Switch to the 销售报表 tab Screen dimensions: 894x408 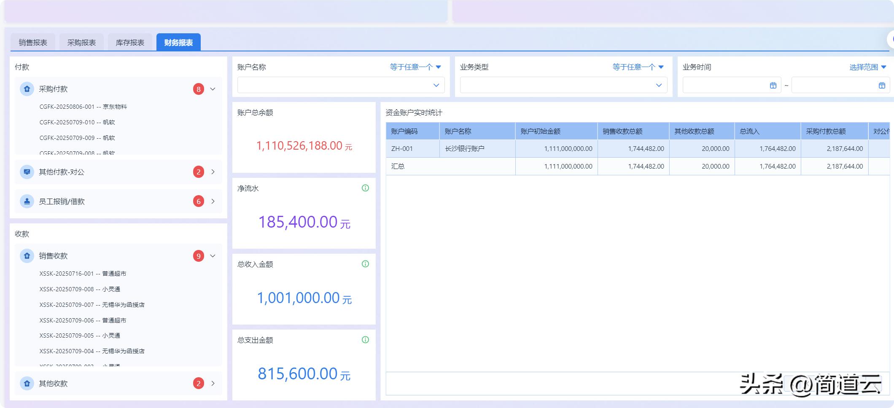[33, 43]
